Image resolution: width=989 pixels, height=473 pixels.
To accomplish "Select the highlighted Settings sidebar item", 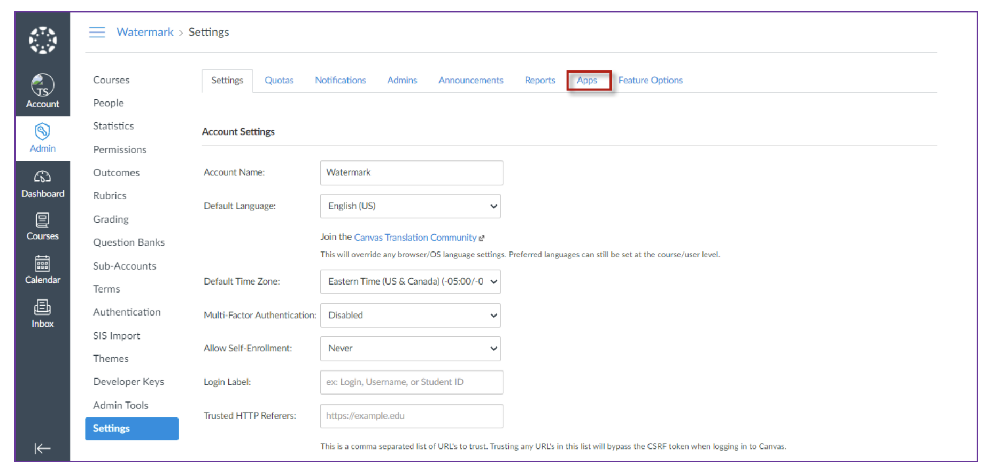I will click(x=132, y=429).
